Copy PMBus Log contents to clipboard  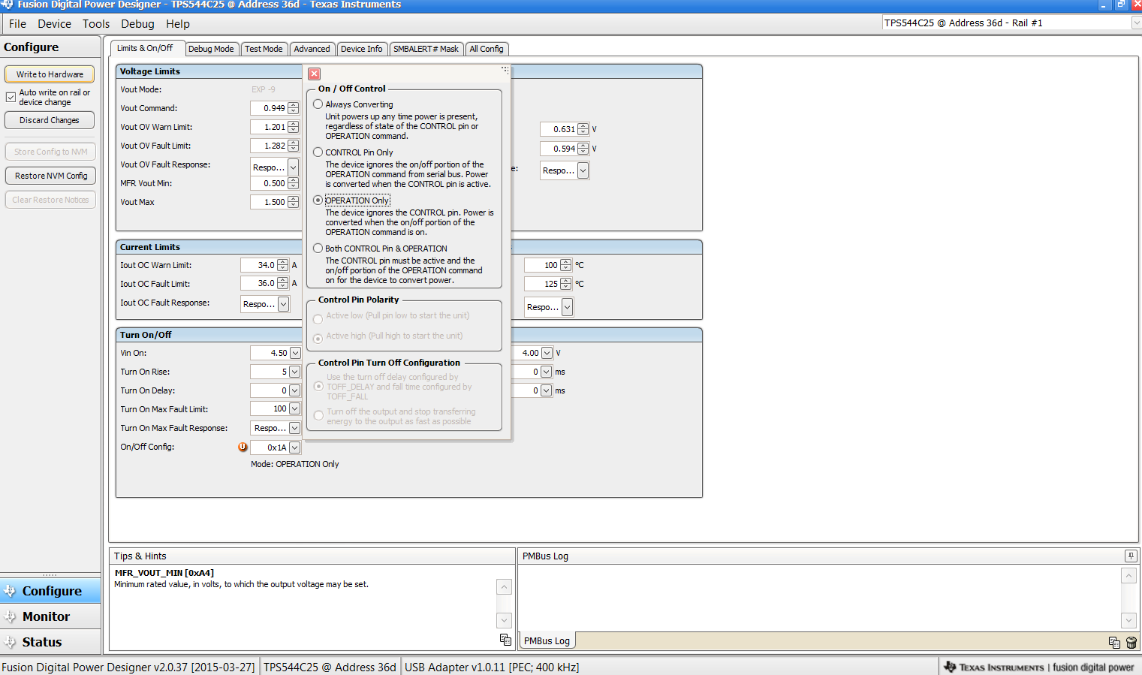point(1114,642)
